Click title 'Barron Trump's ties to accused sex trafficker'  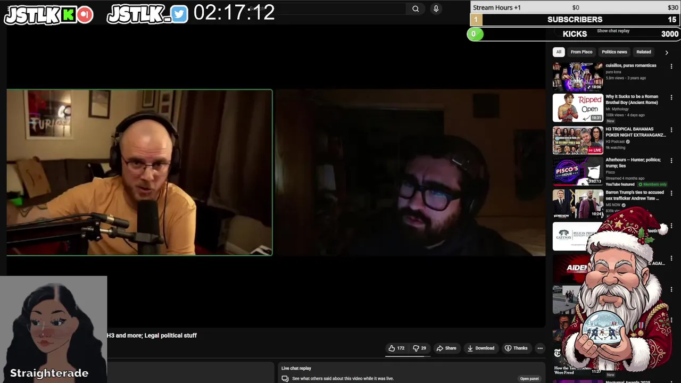635,195
